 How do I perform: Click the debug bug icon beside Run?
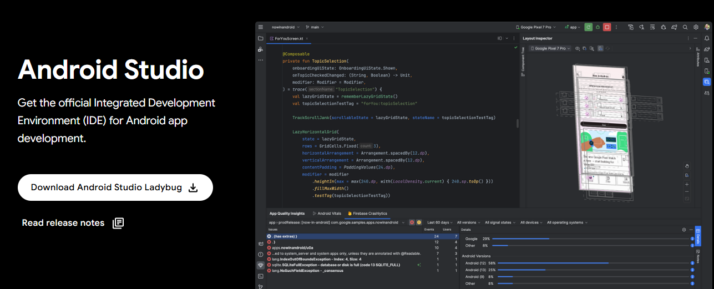597,27
